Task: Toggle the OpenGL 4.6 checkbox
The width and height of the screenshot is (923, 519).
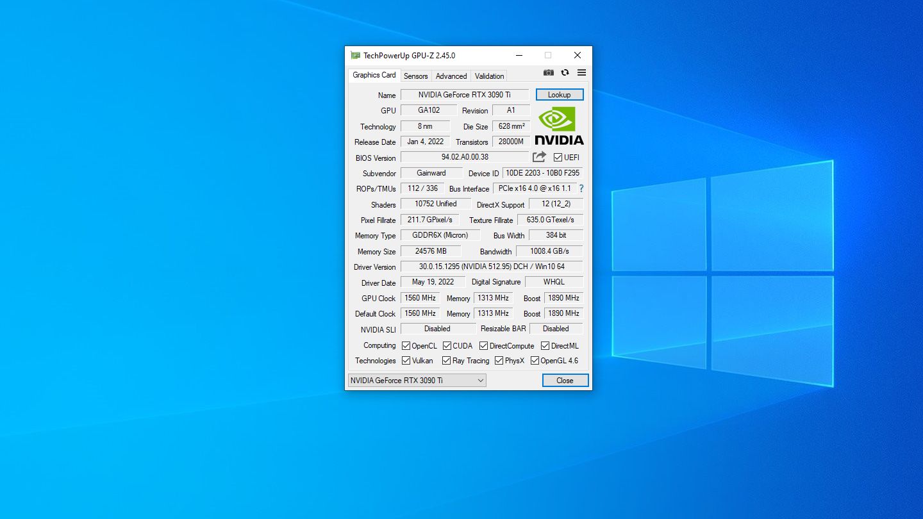Action: (x=535, y=361)
